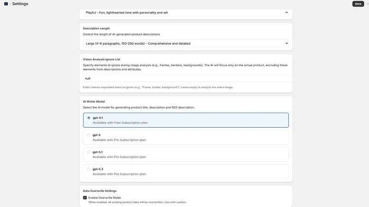Click the Description Length heading
Screen dimensions: 369x207
click(x=96, y=29)
